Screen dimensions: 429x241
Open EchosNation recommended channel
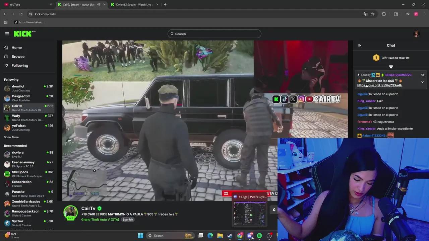[28, 184]
